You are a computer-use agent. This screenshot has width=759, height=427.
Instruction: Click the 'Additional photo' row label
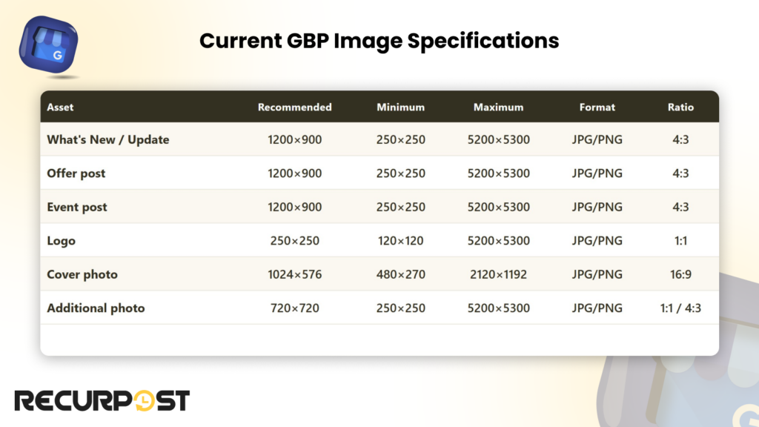pyautogui.click(x=96, y=308)
